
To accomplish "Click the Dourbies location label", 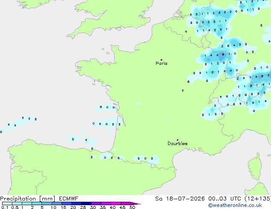I will pyautogui.click(x=177, y=143).
